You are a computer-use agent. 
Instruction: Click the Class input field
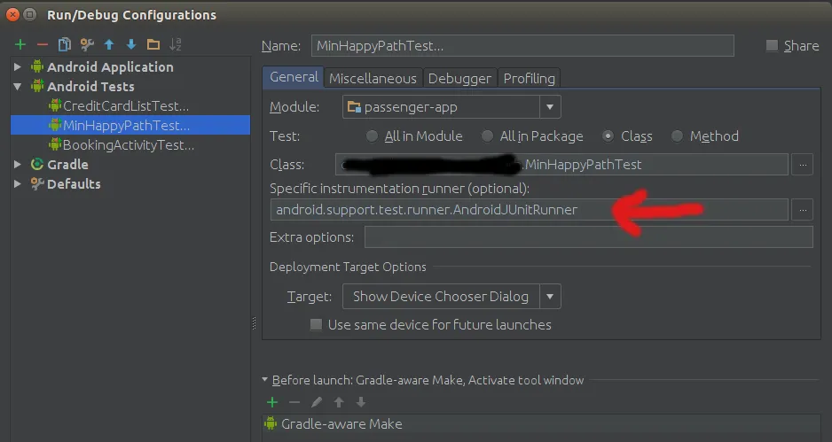click(562, 165)
